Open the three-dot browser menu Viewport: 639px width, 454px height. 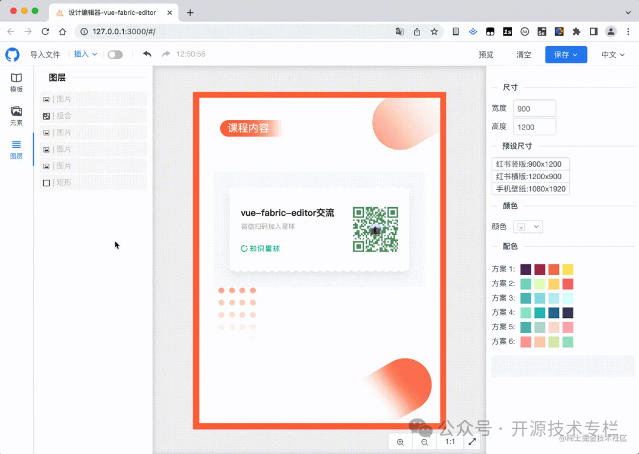click(x=628, y=31)
